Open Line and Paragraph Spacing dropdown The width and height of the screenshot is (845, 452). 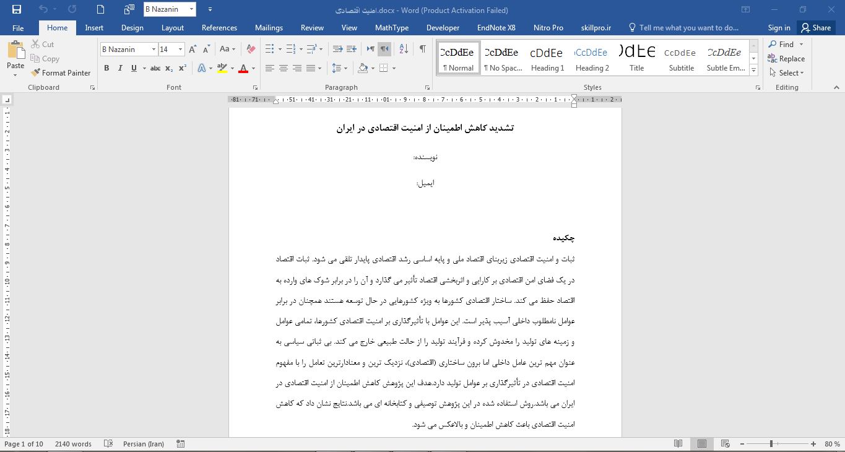339,68
